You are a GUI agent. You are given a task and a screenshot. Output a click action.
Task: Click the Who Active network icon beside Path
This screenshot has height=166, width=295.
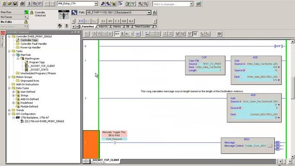coord(154,12)
